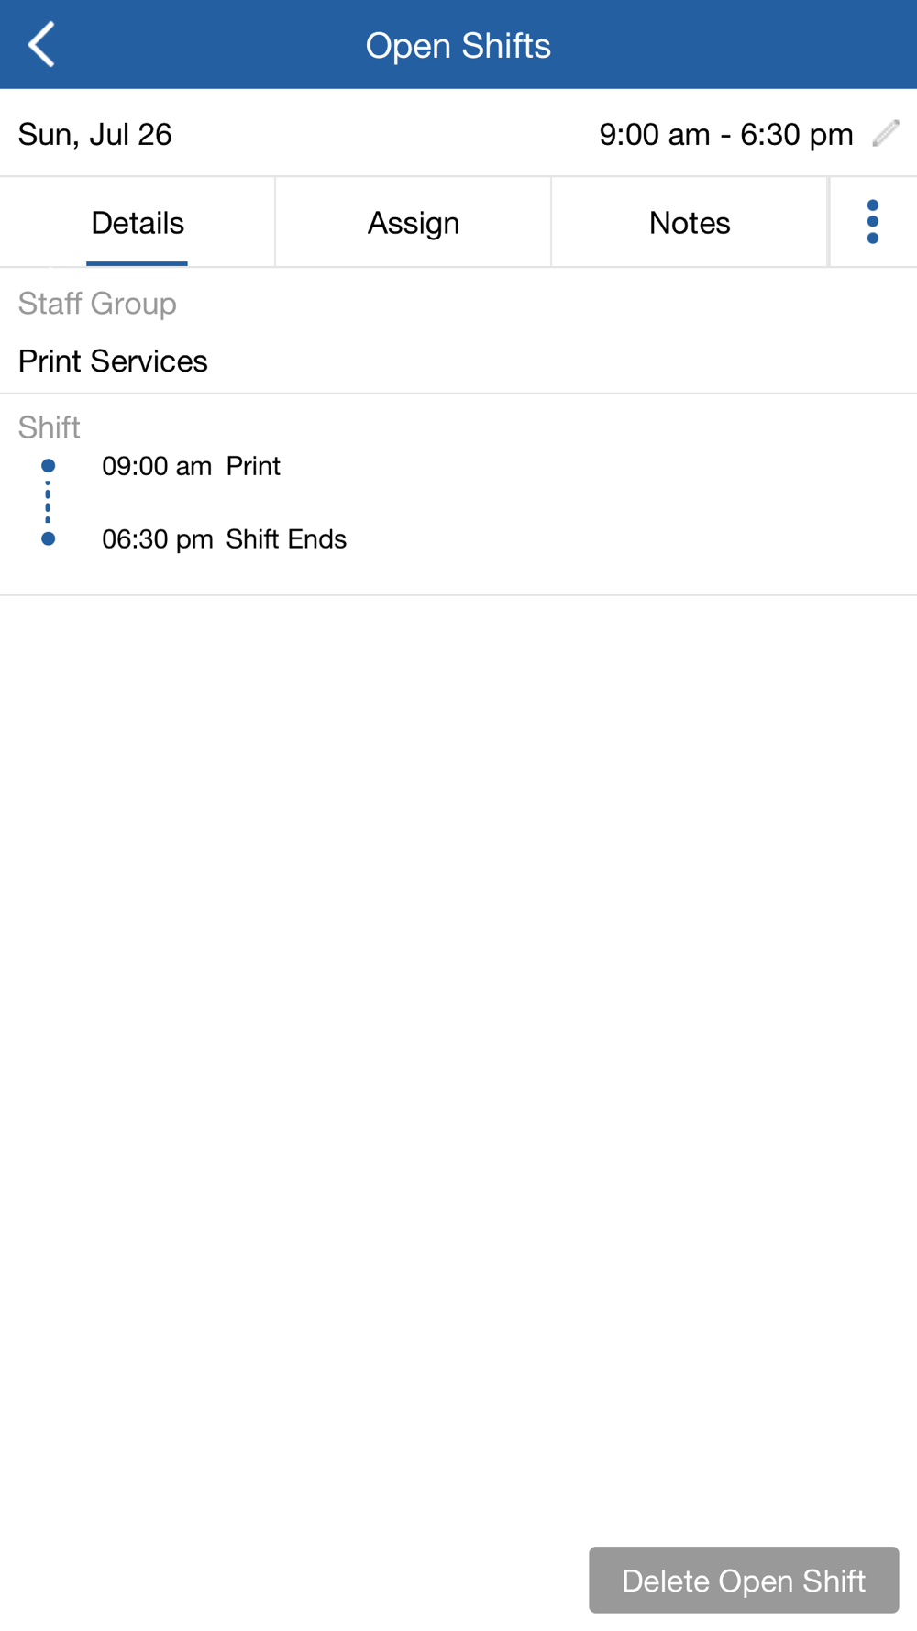The image size is (917, 1631).
Task: Tap the 09:00 am start time
Action: coord(157,466)
